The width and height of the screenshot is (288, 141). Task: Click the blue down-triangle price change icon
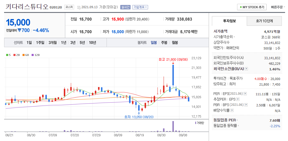(x=20, y=30)
